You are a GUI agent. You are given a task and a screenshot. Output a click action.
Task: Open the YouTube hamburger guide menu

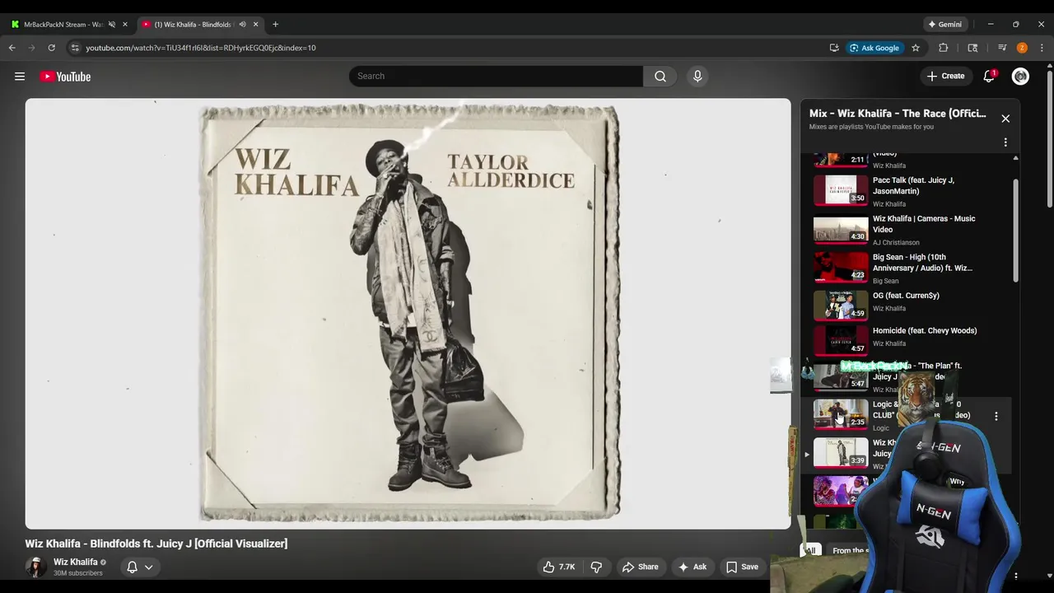click(x=20, y=77)
